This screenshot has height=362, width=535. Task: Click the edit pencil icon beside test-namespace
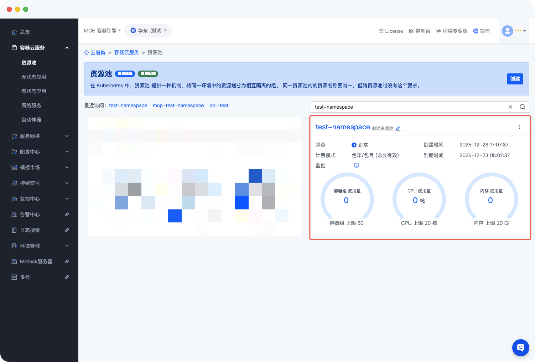coord(398,129)
